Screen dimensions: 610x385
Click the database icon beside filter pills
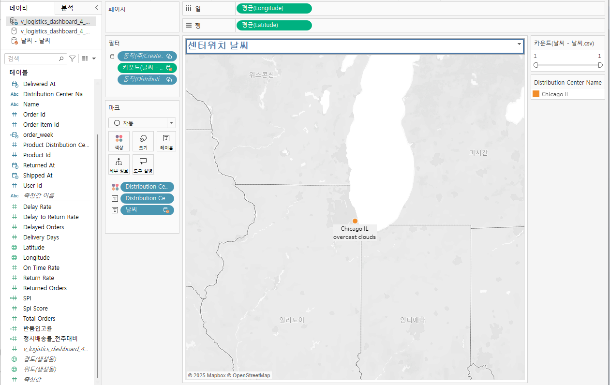point(112,57)
